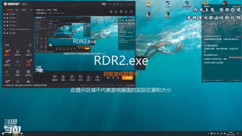Screen dimensions: 242x136
Task: Open the orange 读弹幕 tool
Action: [x=28, y=63]
